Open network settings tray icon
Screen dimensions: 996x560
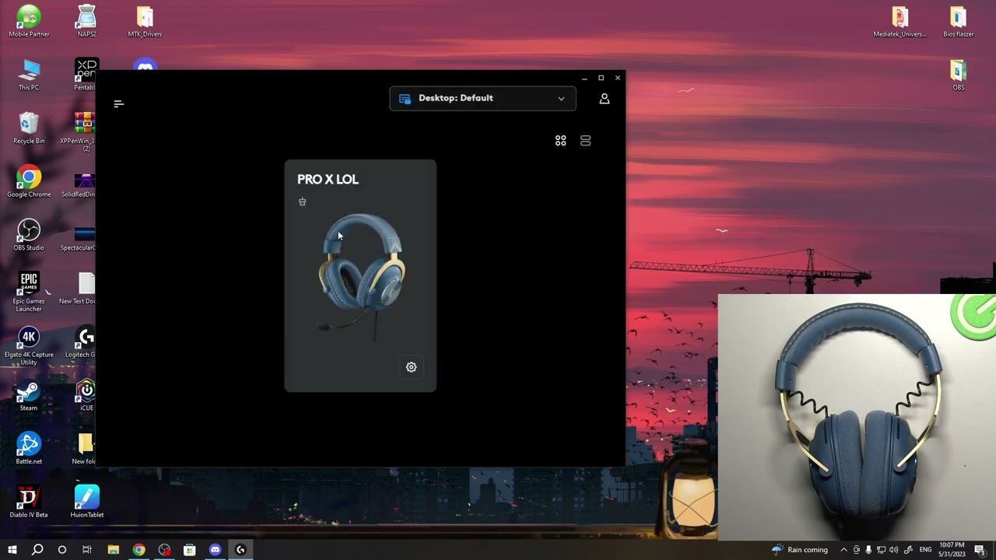tap(881, 550)
